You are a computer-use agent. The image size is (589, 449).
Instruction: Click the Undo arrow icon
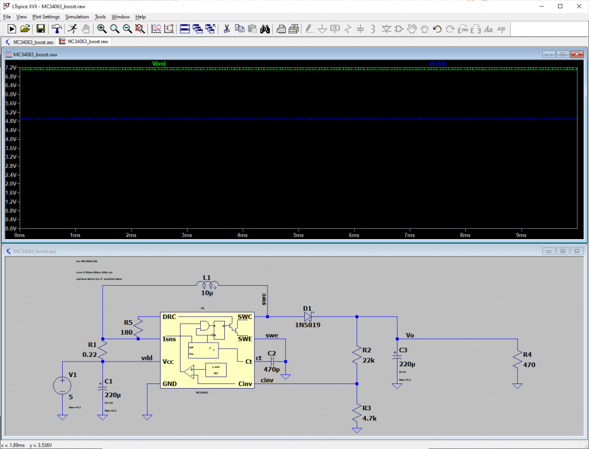[437, 29]
